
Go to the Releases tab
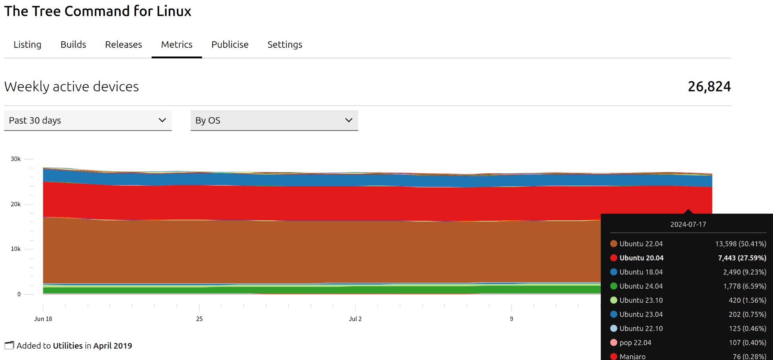click(123, 45)
